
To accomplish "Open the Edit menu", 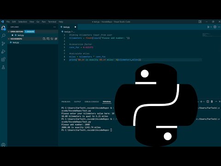I will coord(14,22).
